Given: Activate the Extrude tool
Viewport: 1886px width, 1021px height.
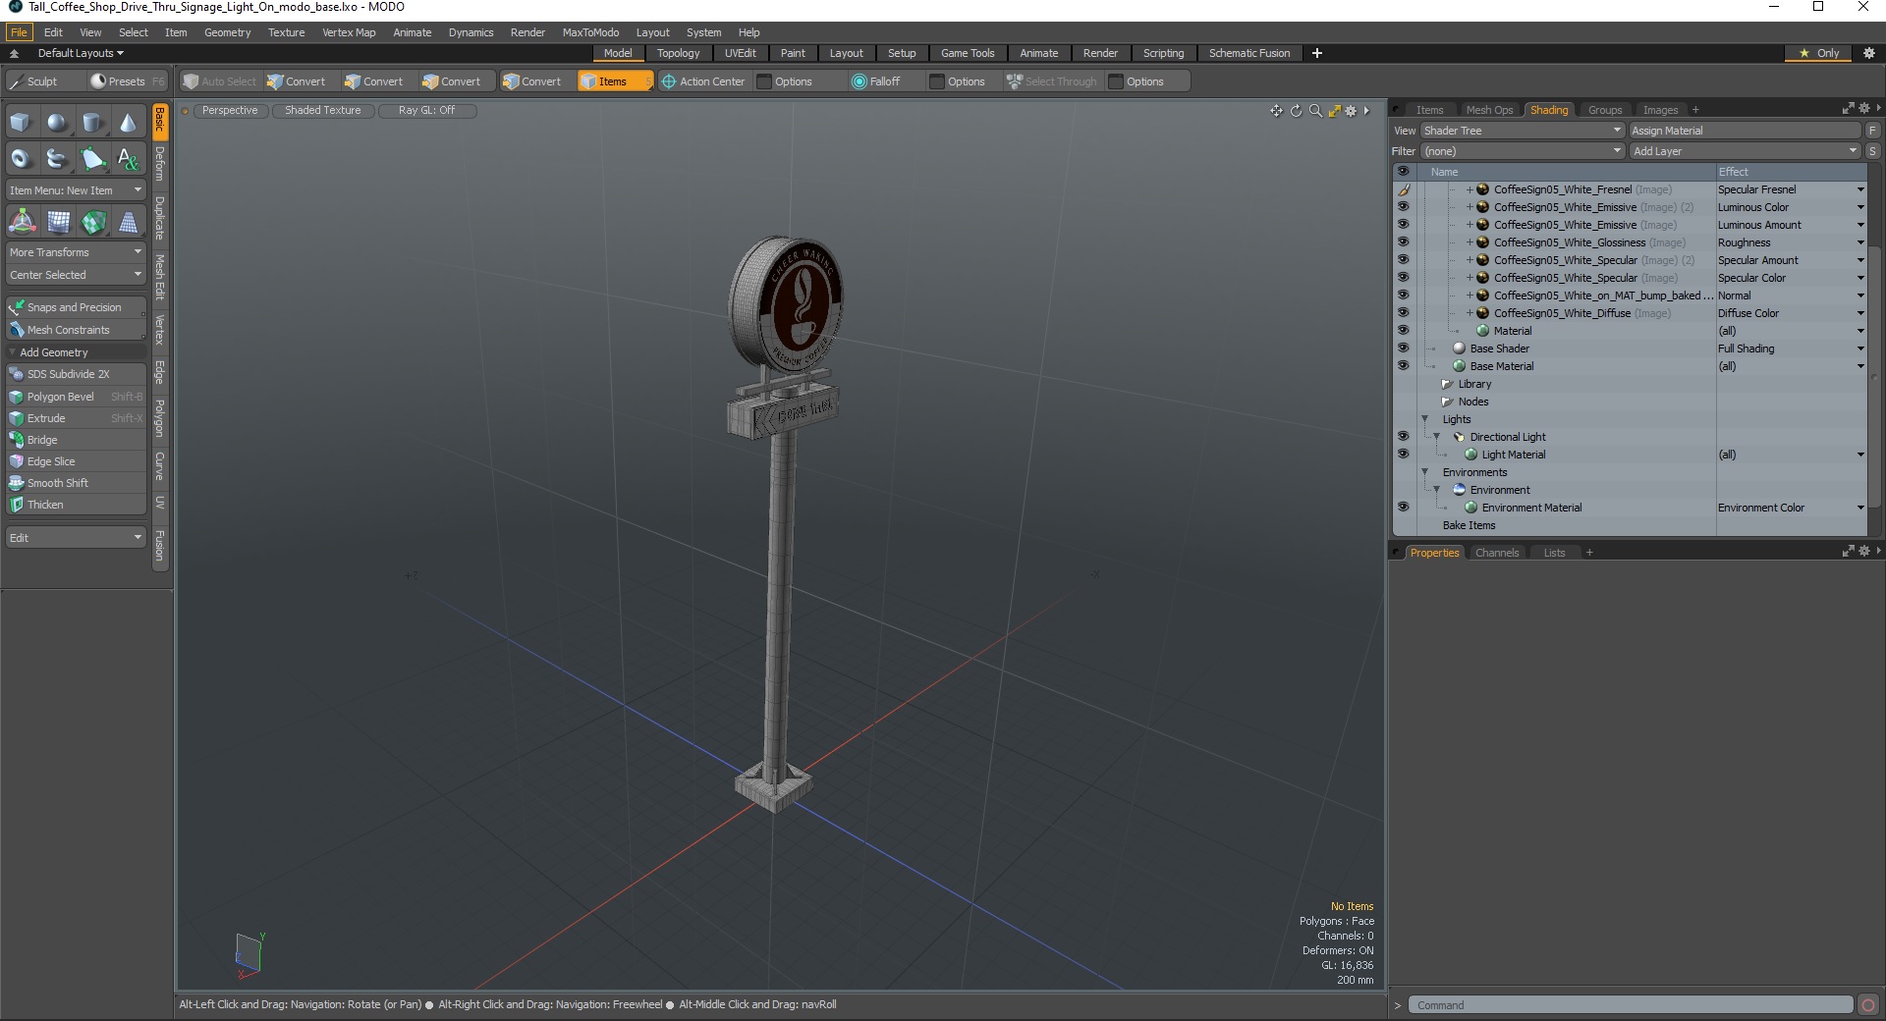Looking at the screenshot, I should pos(76,418).
